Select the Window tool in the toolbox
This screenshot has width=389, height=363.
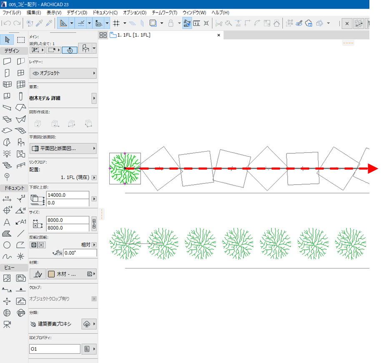coord(21,73)
